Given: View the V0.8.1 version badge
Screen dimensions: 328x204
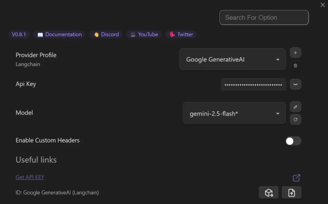Looking at the screenshot, I should pyautogui.click(x=19, y=34).
